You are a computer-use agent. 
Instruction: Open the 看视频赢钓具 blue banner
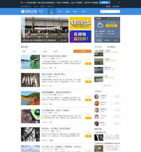[80, 36]
